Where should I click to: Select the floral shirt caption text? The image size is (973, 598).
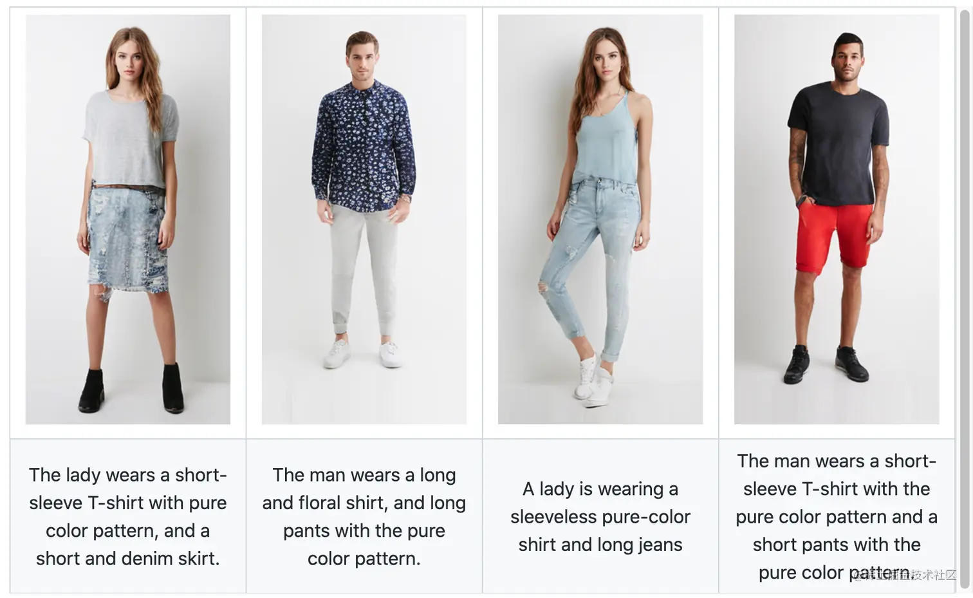(364, 516)
